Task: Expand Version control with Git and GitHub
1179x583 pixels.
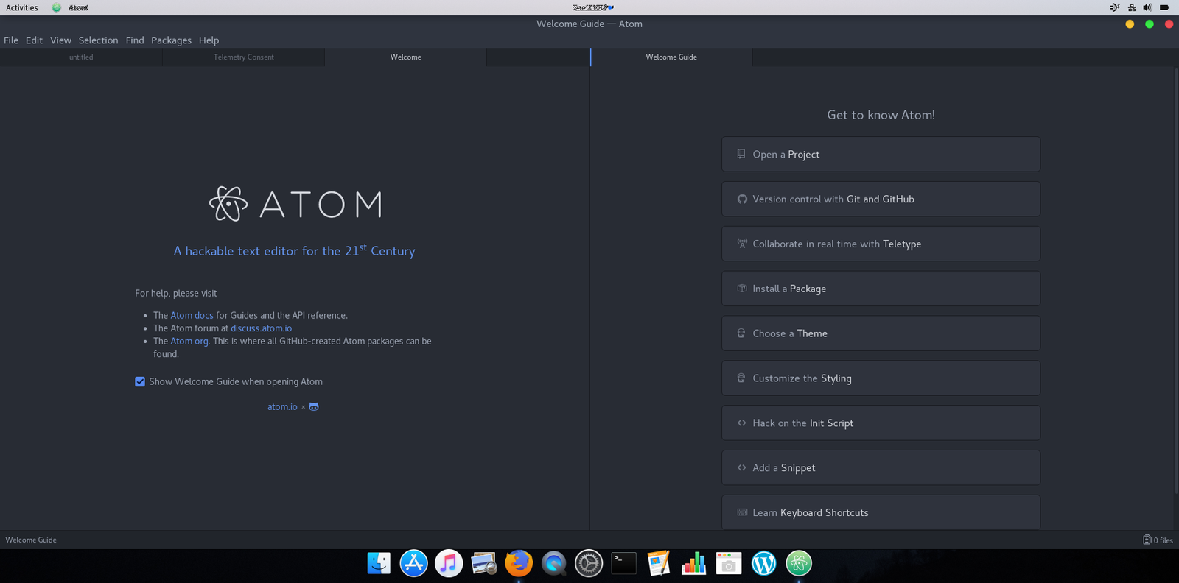Action: 881,199
